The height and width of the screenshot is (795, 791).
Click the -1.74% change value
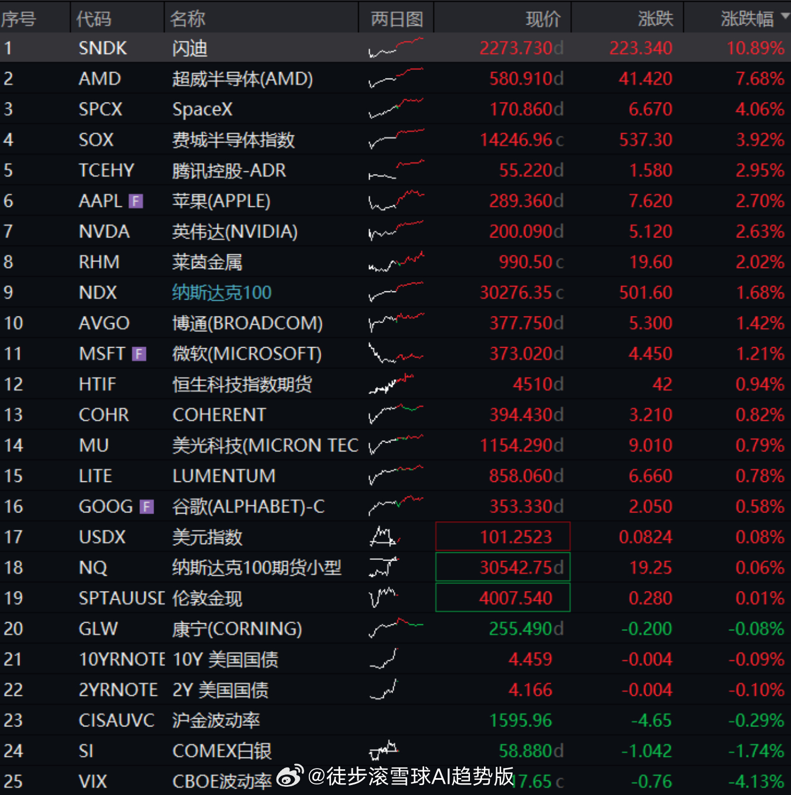756,750
